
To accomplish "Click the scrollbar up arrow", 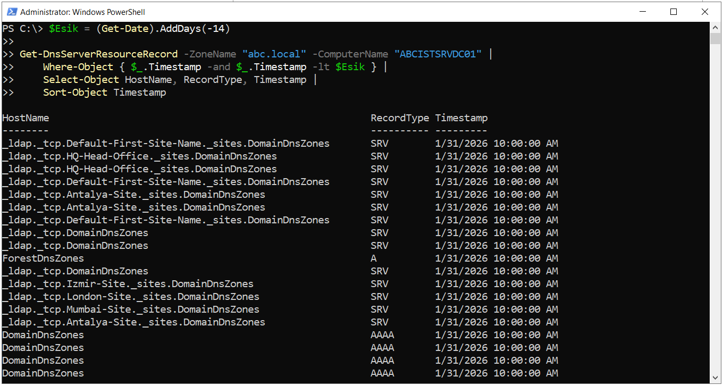I will [716, 27].
